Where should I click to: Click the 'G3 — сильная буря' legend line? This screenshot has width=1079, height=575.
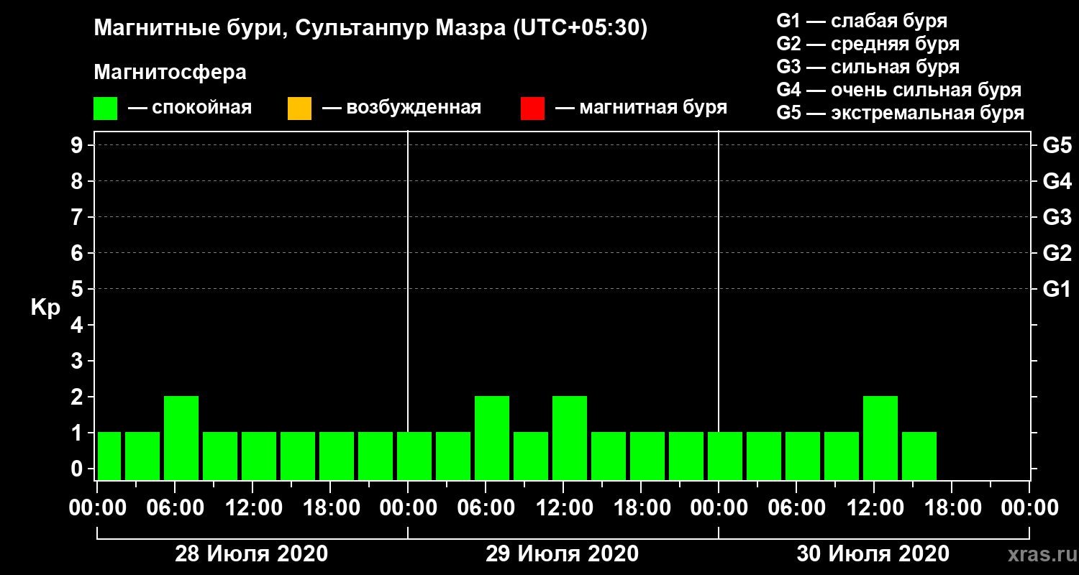pyautogui.click(x=868, y=67)
